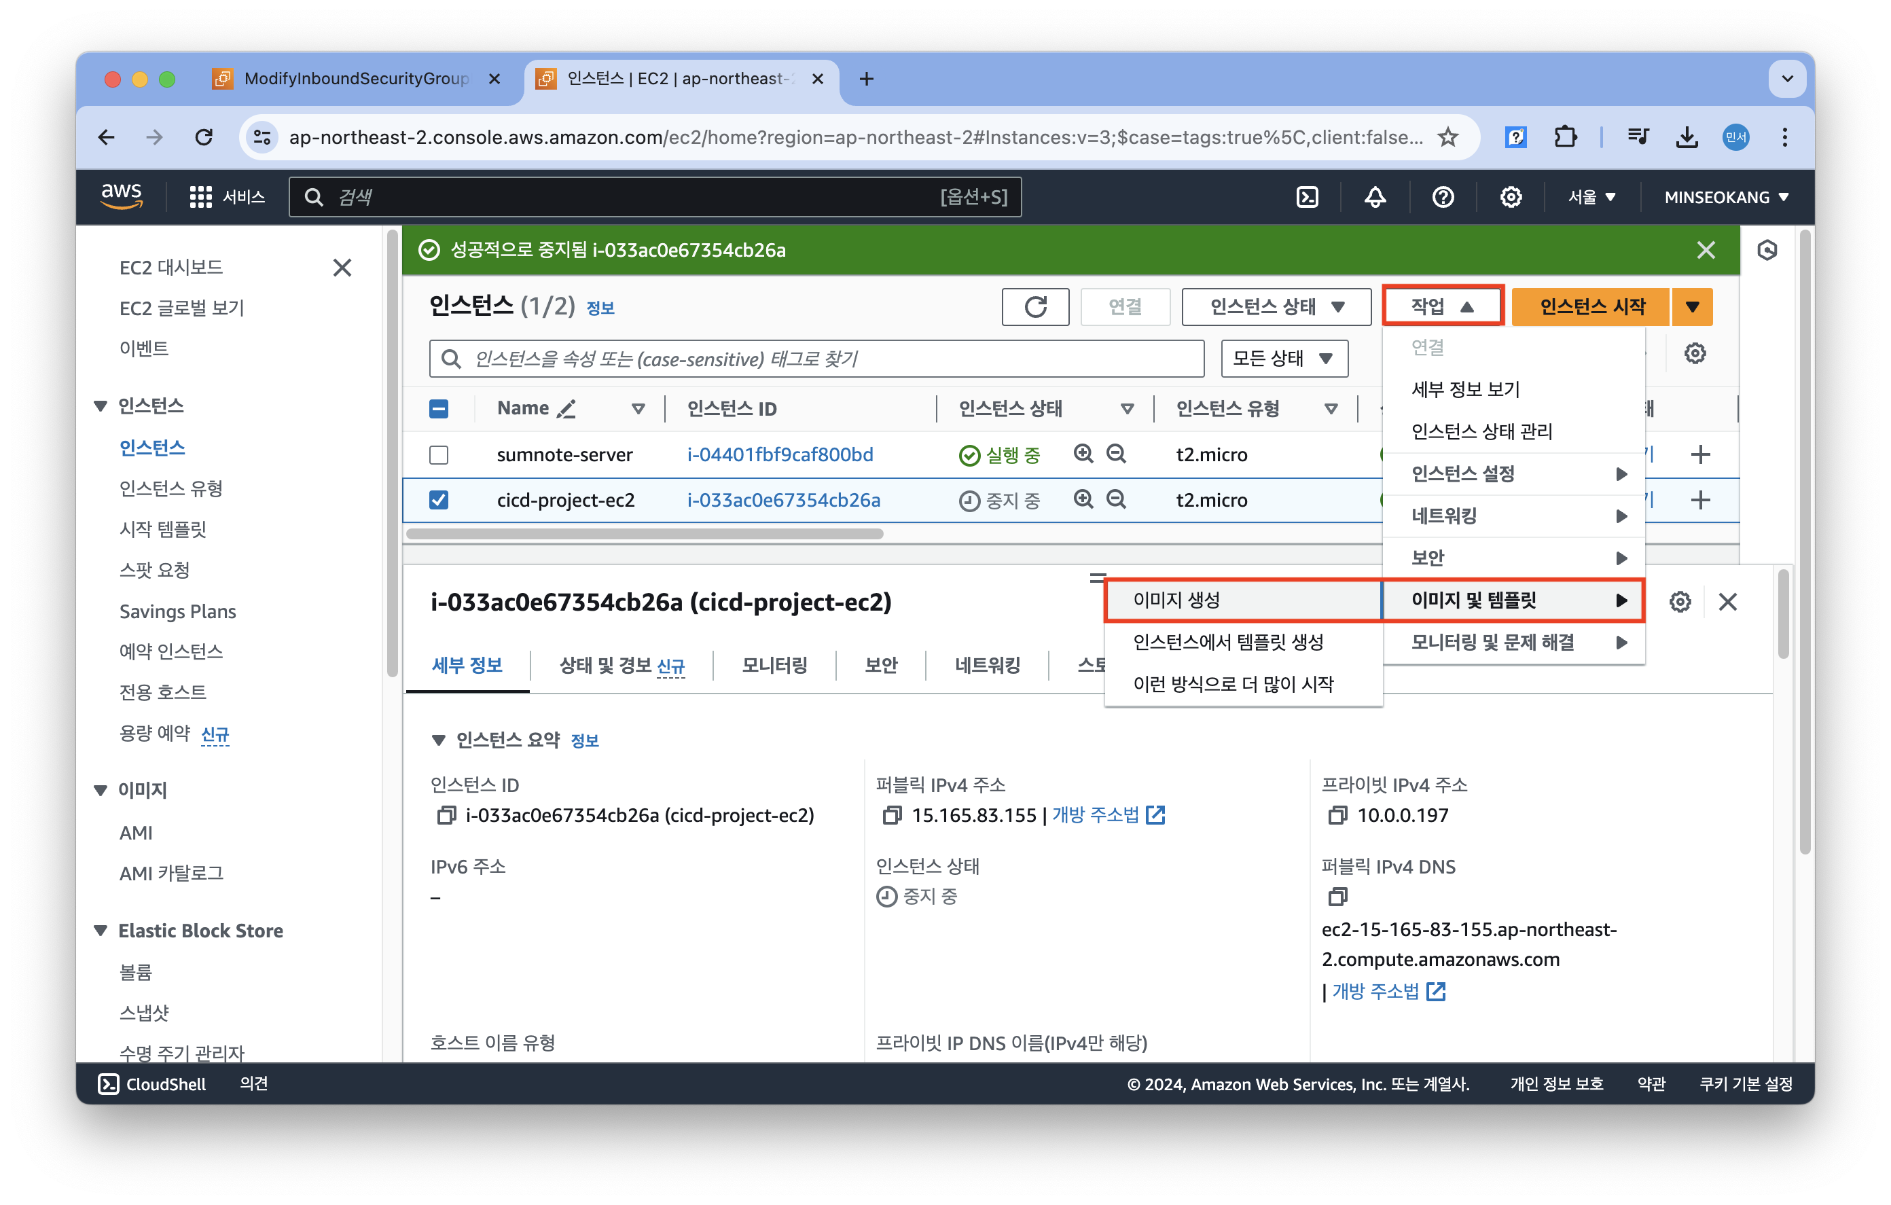Collapse the Elastic Block Store sidebar section

(101, 930)
